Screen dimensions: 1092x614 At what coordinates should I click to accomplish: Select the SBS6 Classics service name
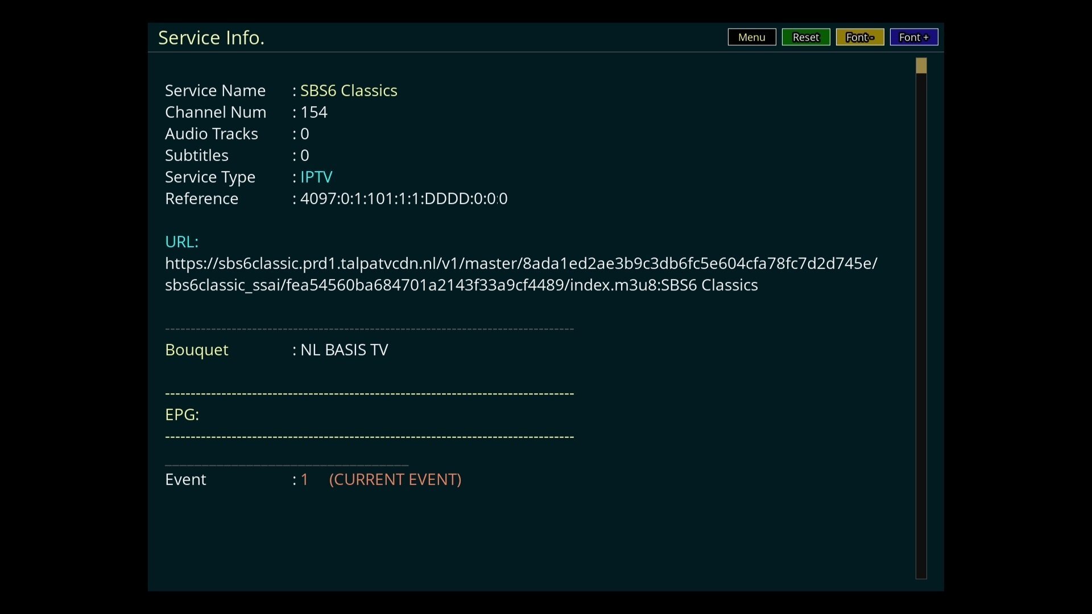348,91
